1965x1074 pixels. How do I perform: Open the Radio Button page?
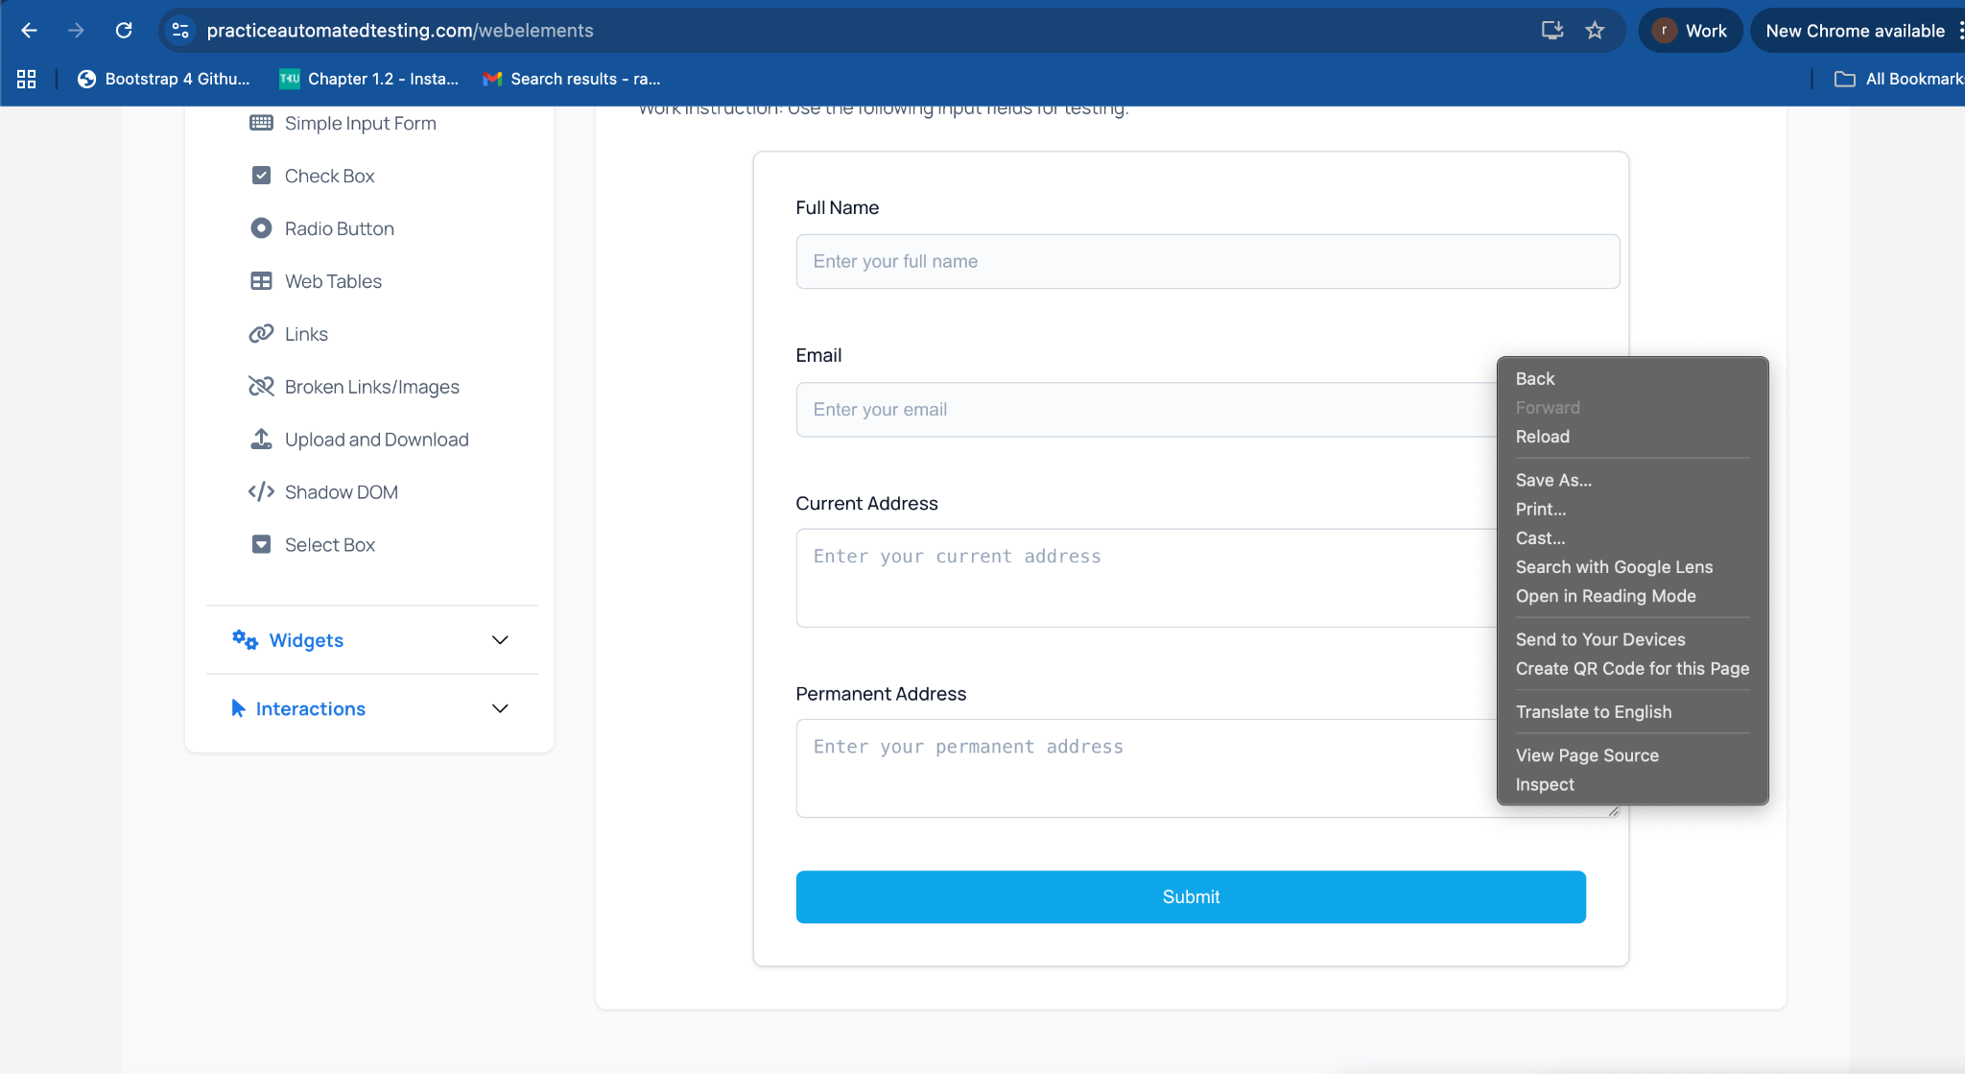tap(340, 228)
